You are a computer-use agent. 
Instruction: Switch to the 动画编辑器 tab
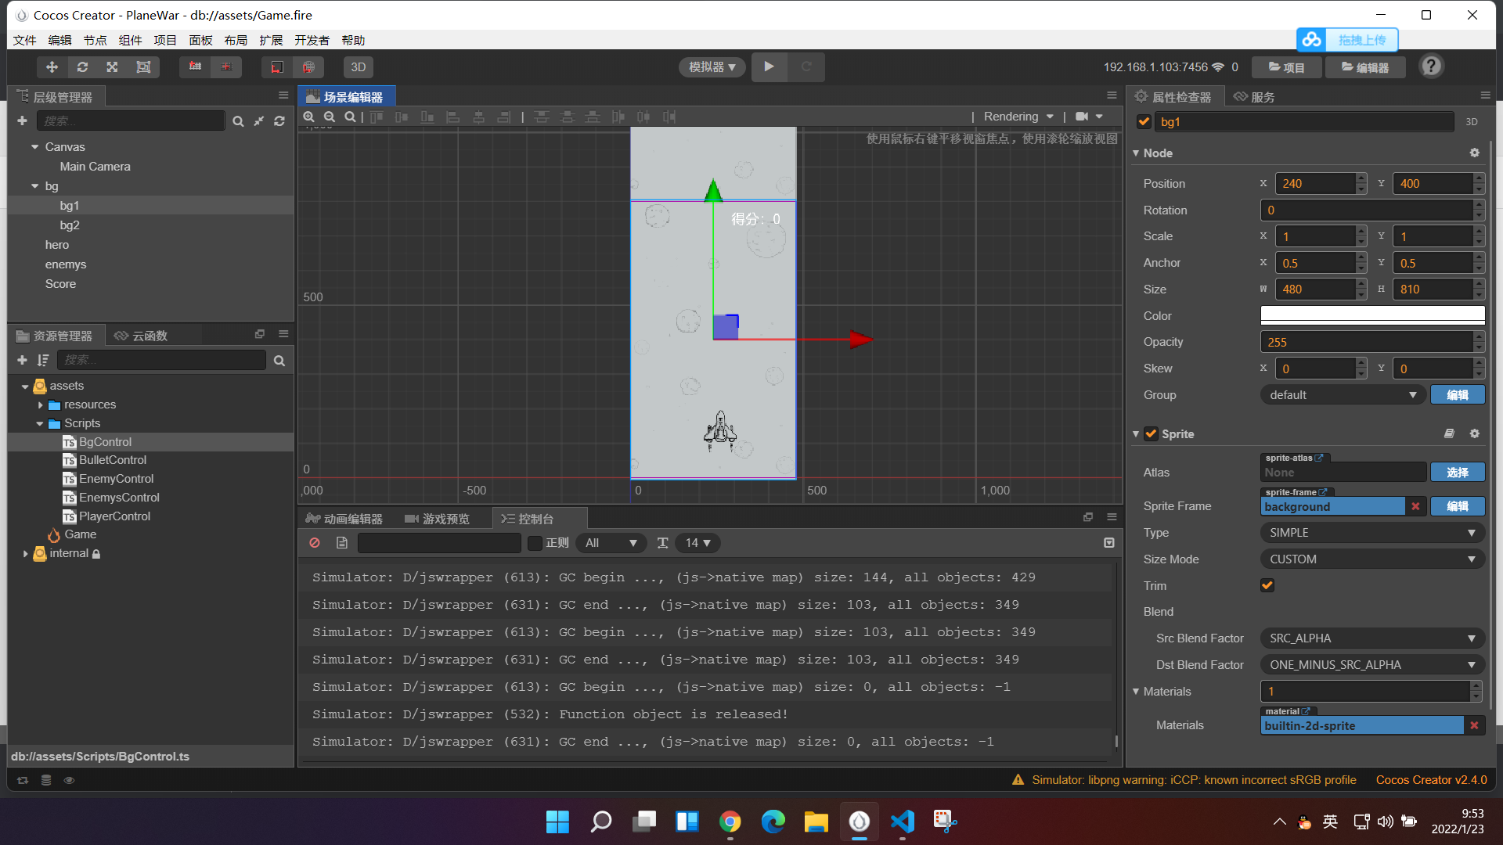point(345,519)
